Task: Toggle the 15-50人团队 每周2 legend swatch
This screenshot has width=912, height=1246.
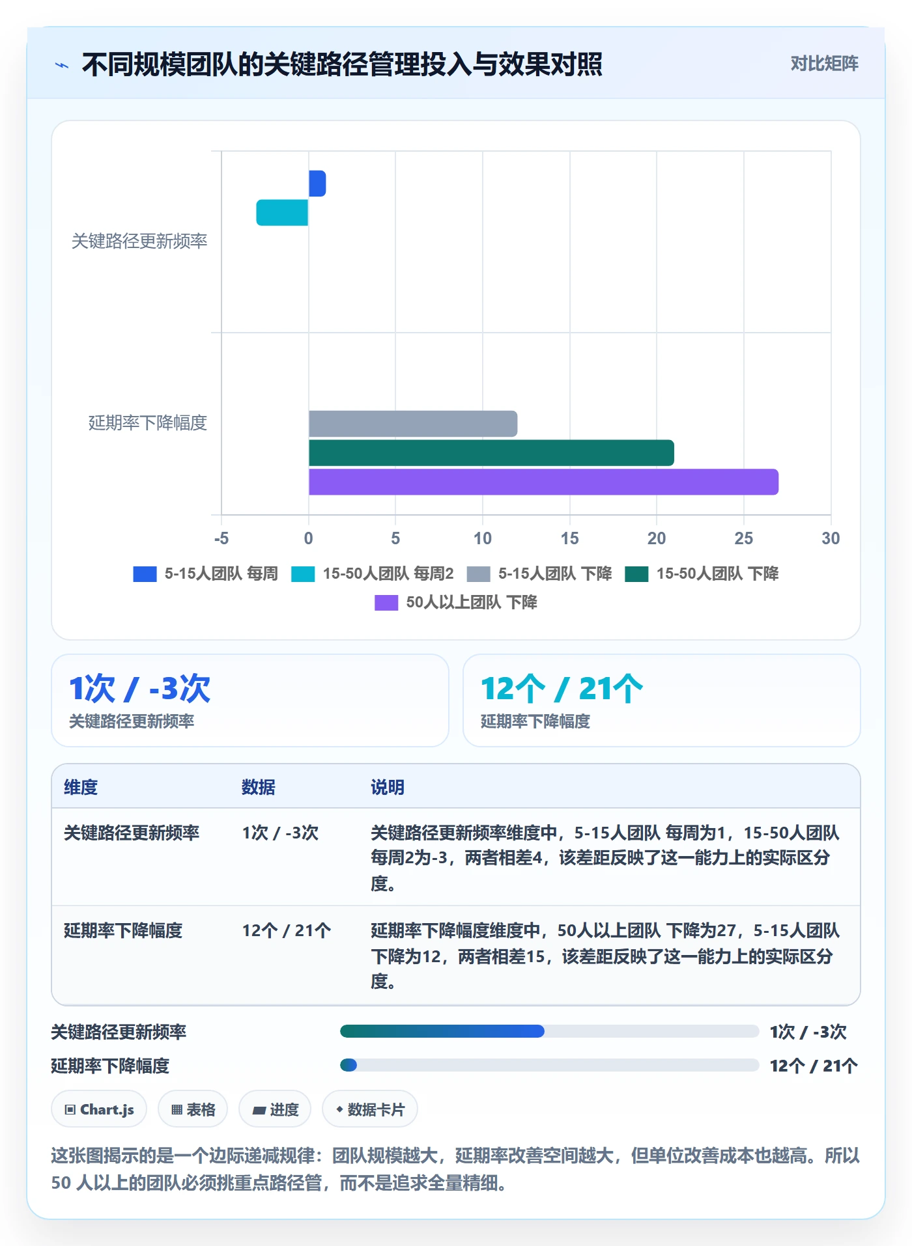Action: click(303, 574)
